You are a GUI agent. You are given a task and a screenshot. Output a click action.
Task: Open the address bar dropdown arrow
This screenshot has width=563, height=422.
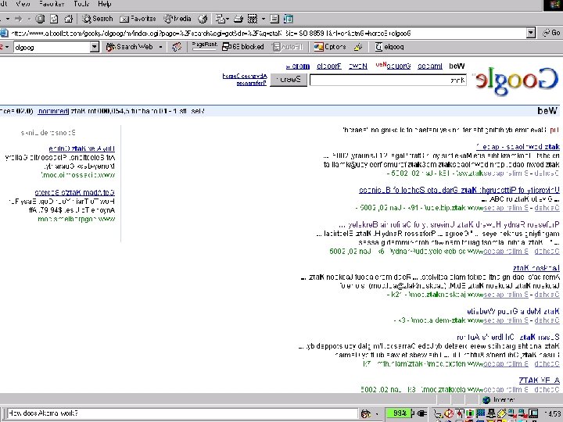tap(531, 34)
